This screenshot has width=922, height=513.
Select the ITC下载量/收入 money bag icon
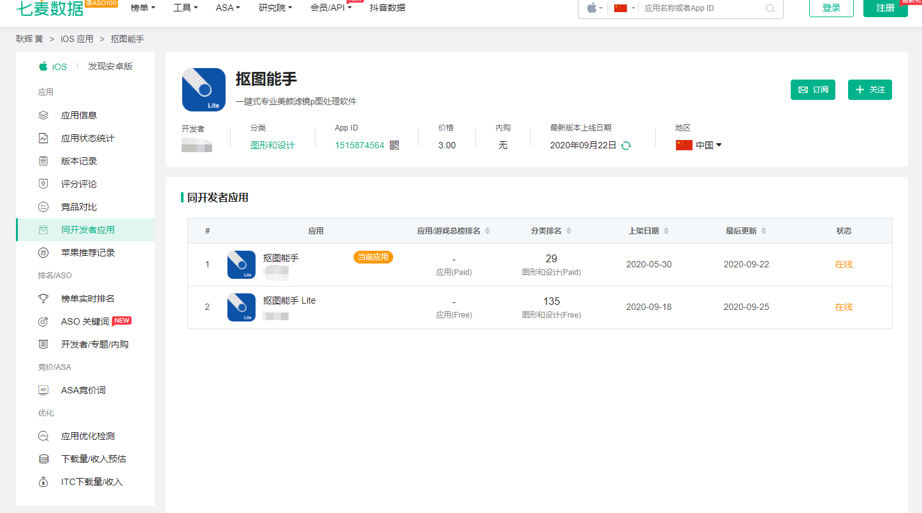click(x=43, y=482)
